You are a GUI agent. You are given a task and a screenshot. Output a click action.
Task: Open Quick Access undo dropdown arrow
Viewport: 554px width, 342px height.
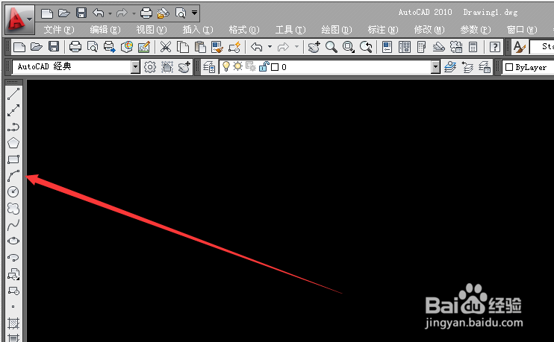110,13
